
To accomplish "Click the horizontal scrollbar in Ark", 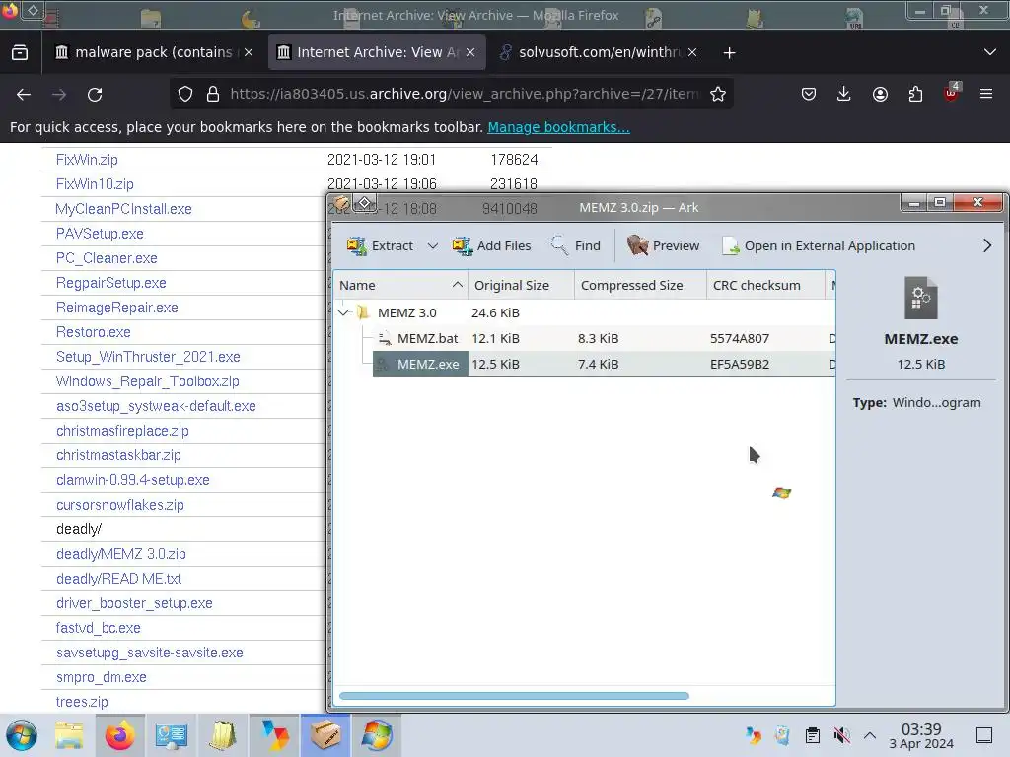I will point(514,696).
